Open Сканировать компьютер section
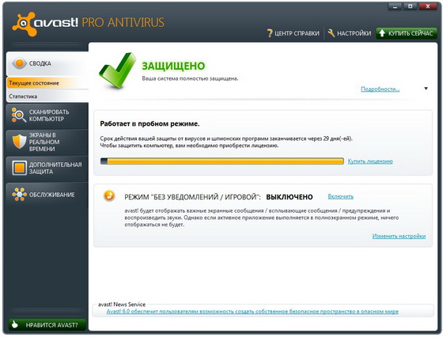 tap(47, 115)
